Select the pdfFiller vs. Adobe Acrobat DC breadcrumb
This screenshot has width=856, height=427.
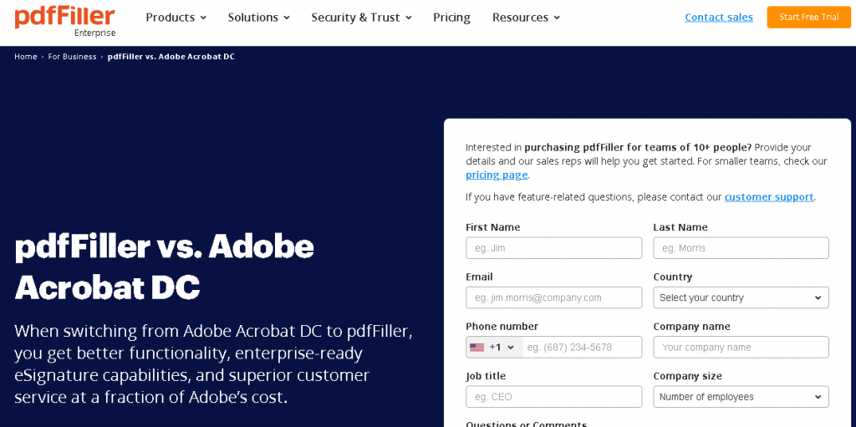171,57
